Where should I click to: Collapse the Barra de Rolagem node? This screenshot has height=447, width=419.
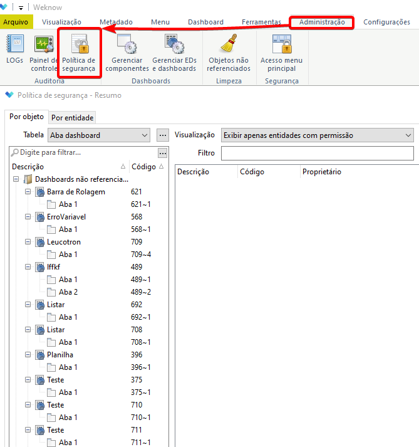pos(28,192)
